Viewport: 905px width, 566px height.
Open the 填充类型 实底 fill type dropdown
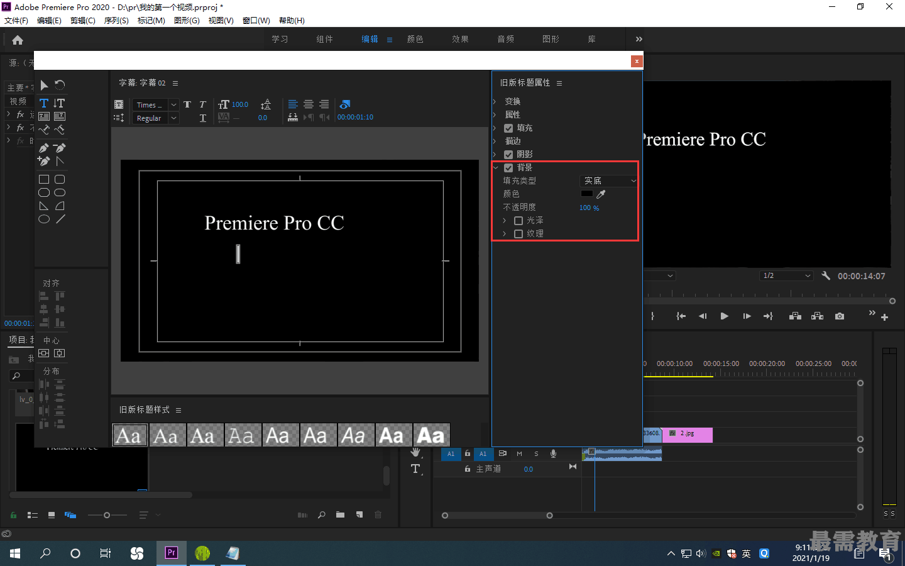[x=608, y=180]
